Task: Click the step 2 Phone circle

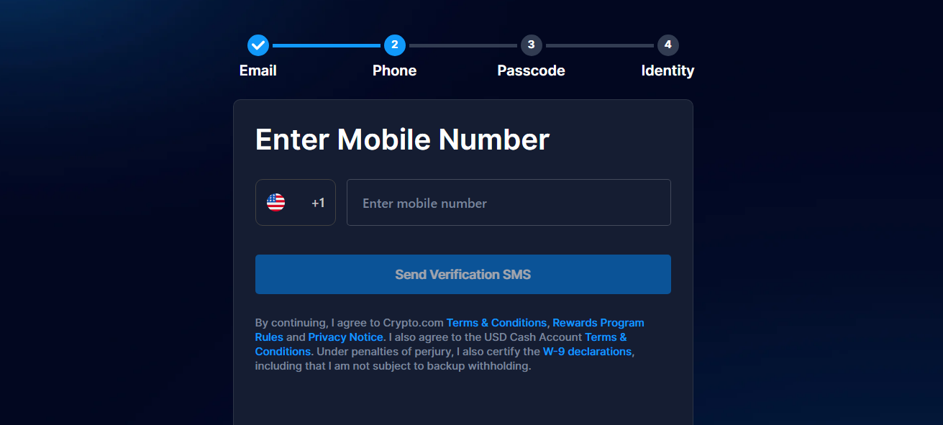Action: coord(394,45)
